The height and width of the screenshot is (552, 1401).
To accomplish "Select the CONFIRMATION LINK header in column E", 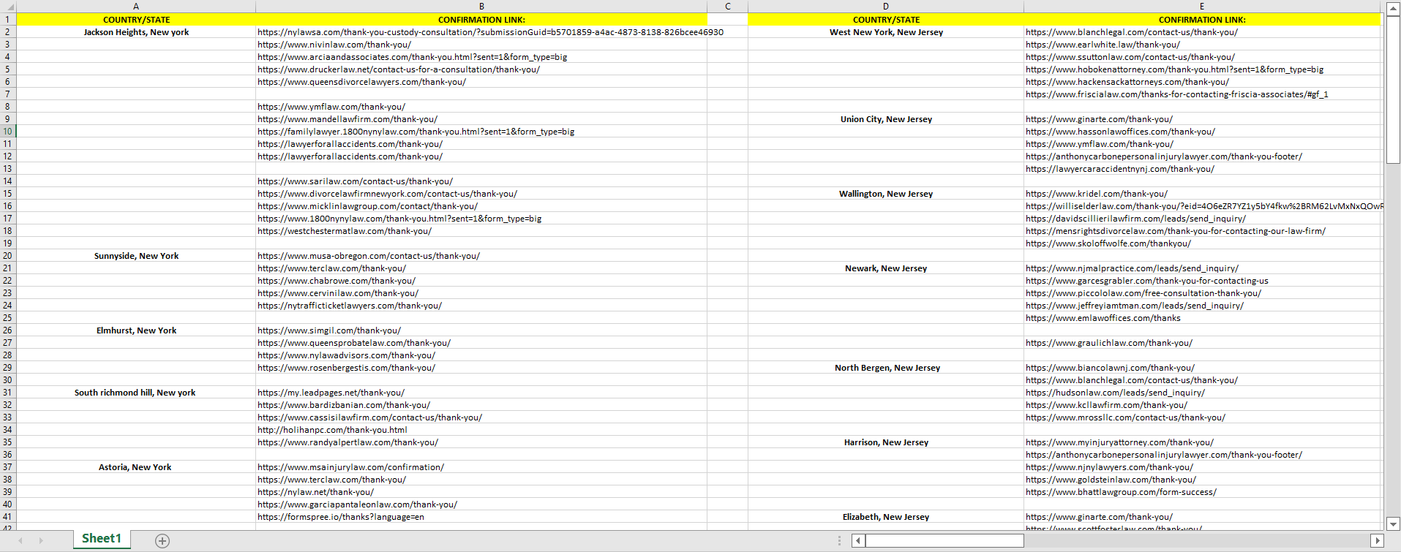I will coord(1202,20).
